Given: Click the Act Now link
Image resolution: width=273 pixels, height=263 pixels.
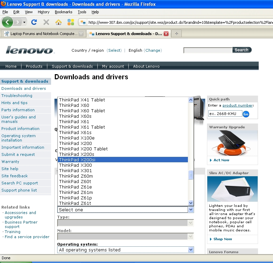Looking at the screenshot, I should pos(221,160).
